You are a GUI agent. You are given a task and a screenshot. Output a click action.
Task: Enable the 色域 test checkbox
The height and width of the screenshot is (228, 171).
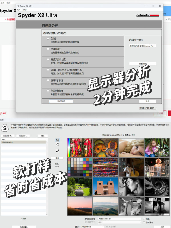[48, 38]
